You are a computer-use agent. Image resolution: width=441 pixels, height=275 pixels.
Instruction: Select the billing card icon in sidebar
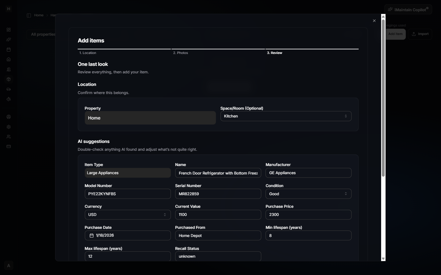click(9, 146)
